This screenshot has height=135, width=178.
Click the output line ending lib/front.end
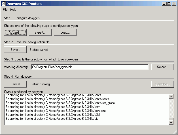click(56, 111)
